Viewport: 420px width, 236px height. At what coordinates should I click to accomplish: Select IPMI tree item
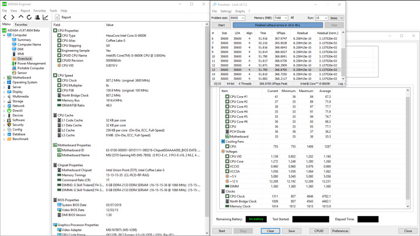(20, 54)
